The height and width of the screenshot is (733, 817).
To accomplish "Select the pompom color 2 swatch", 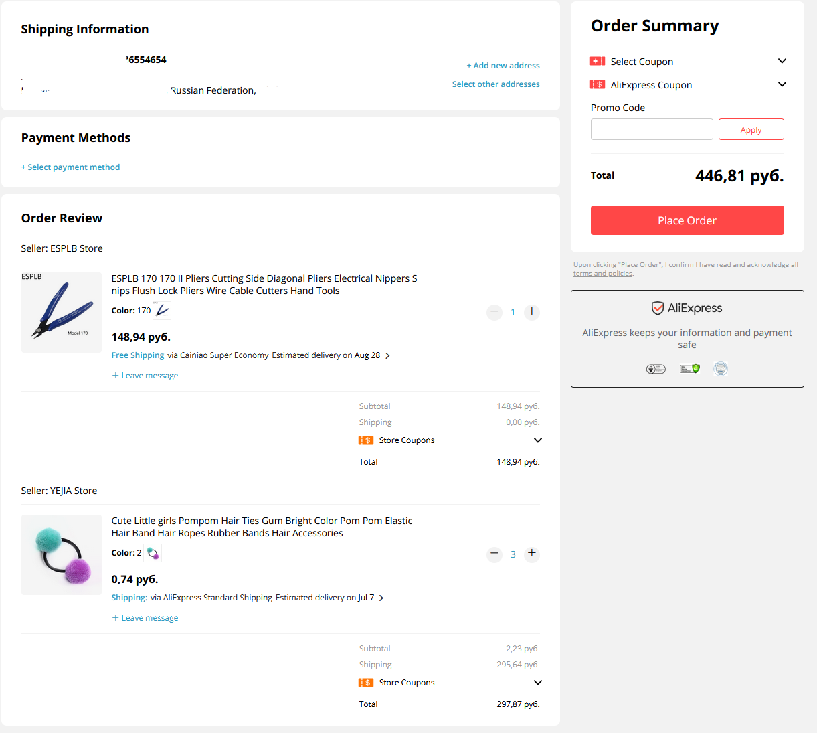I will click(x=153, y=553).
